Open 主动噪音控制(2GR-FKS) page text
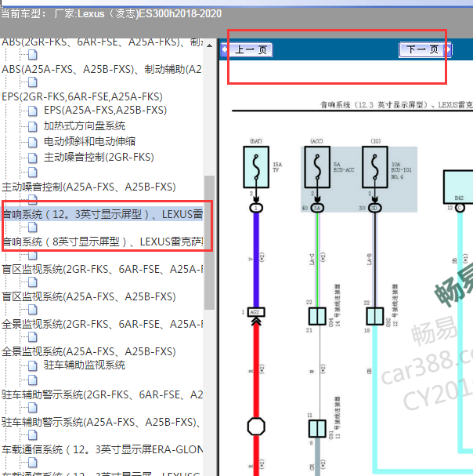 (99, 157)
